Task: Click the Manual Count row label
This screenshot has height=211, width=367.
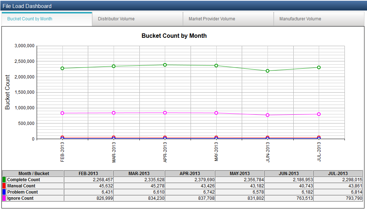Action: tap(21, 186)
